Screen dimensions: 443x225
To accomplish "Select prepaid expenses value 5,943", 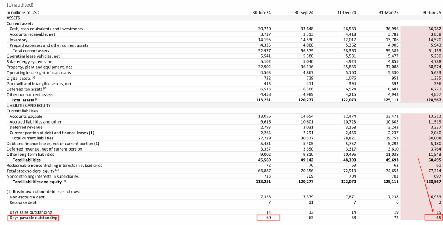I will [x=435, y=45].
